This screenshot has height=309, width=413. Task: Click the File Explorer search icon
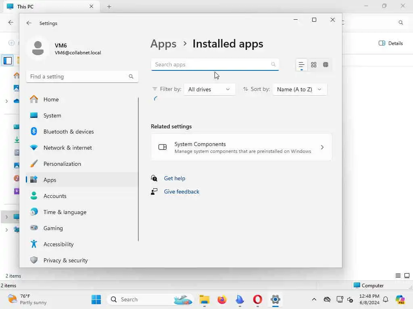click(400, 23)
